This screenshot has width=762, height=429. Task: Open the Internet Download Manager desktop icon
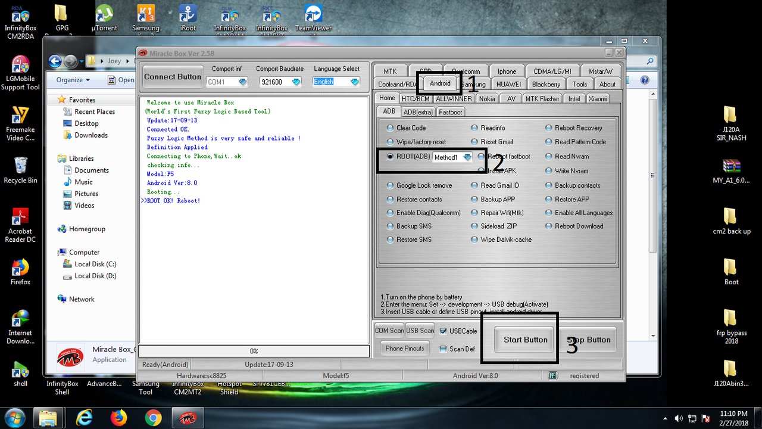click(20, 327)
